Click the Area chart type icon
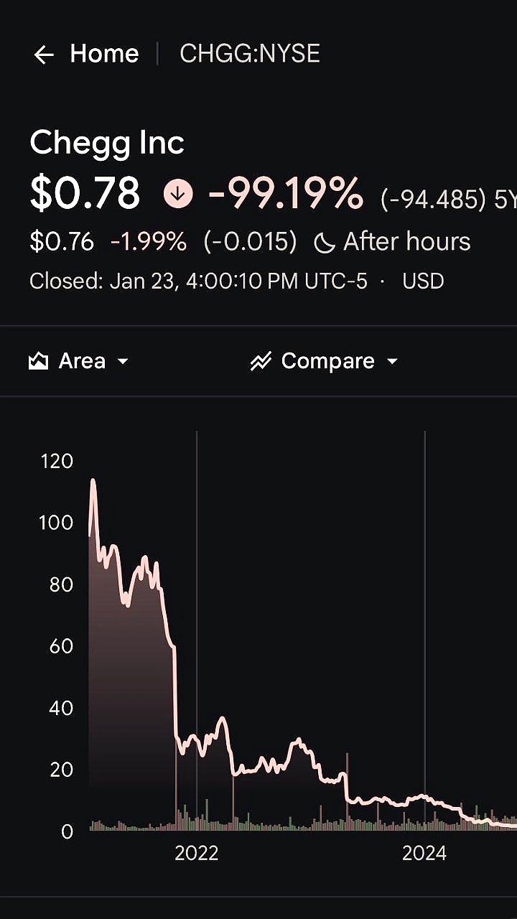The height and width of the screenshot is (919, 517). pos(38,361)
